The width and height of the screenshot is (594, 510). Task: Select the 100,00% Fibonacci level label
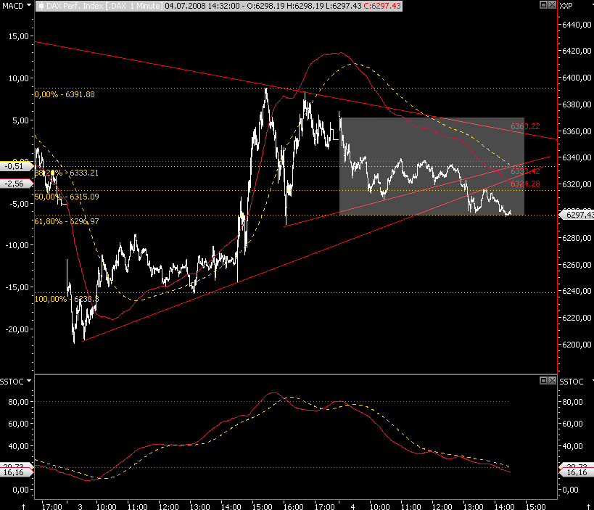[67, 299]
